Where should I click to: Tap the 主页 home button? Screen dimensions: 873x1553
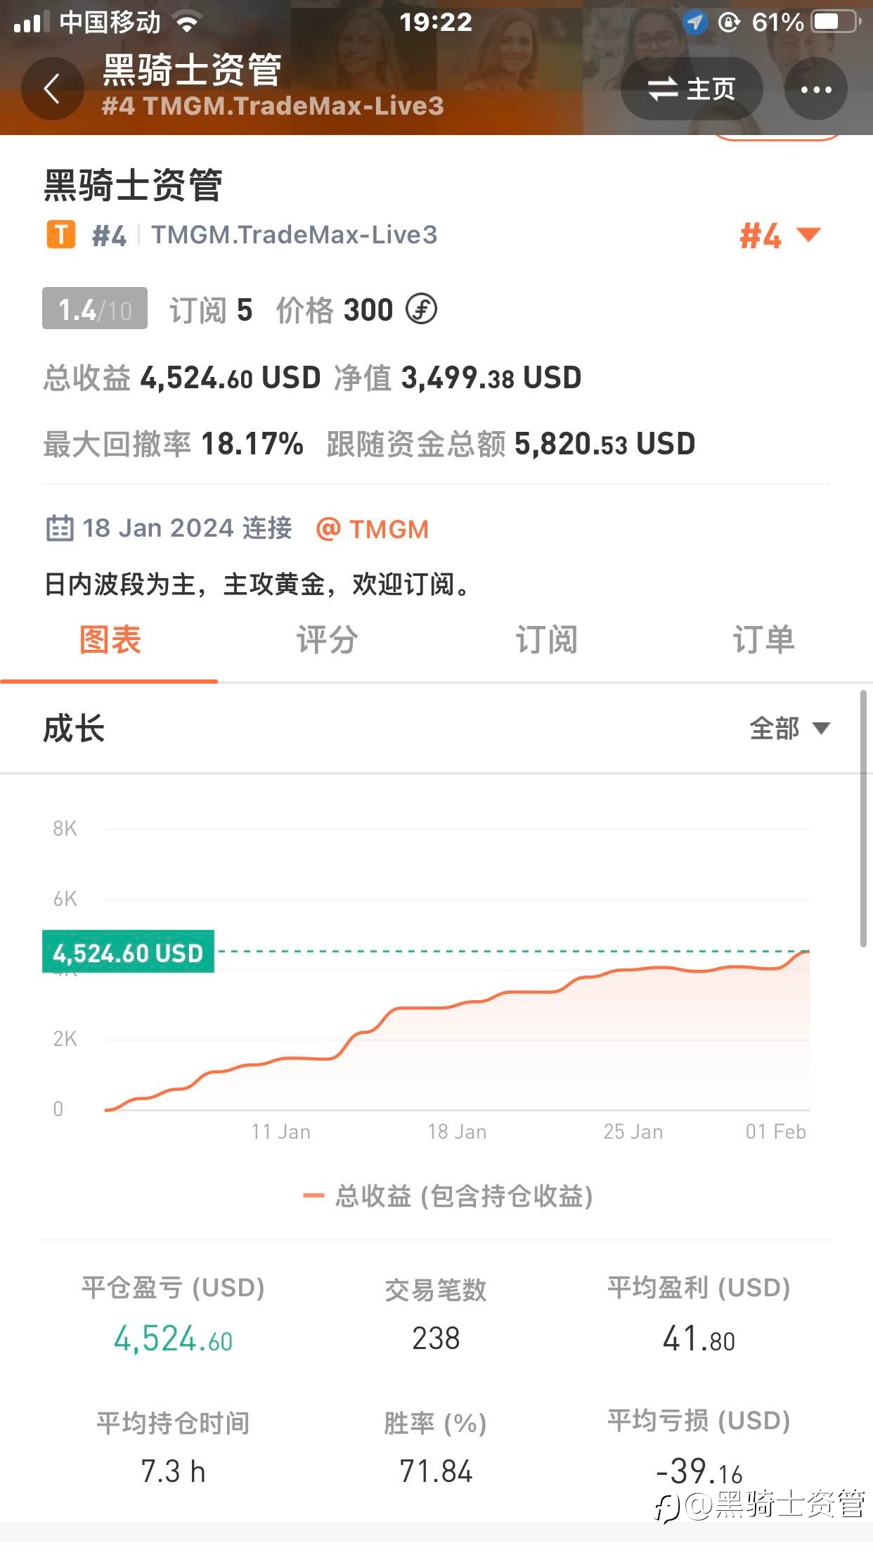point(692,89)
